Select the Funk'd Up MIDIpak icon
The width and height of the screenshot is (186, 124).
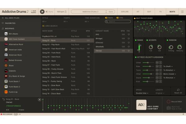pos(6,92)
